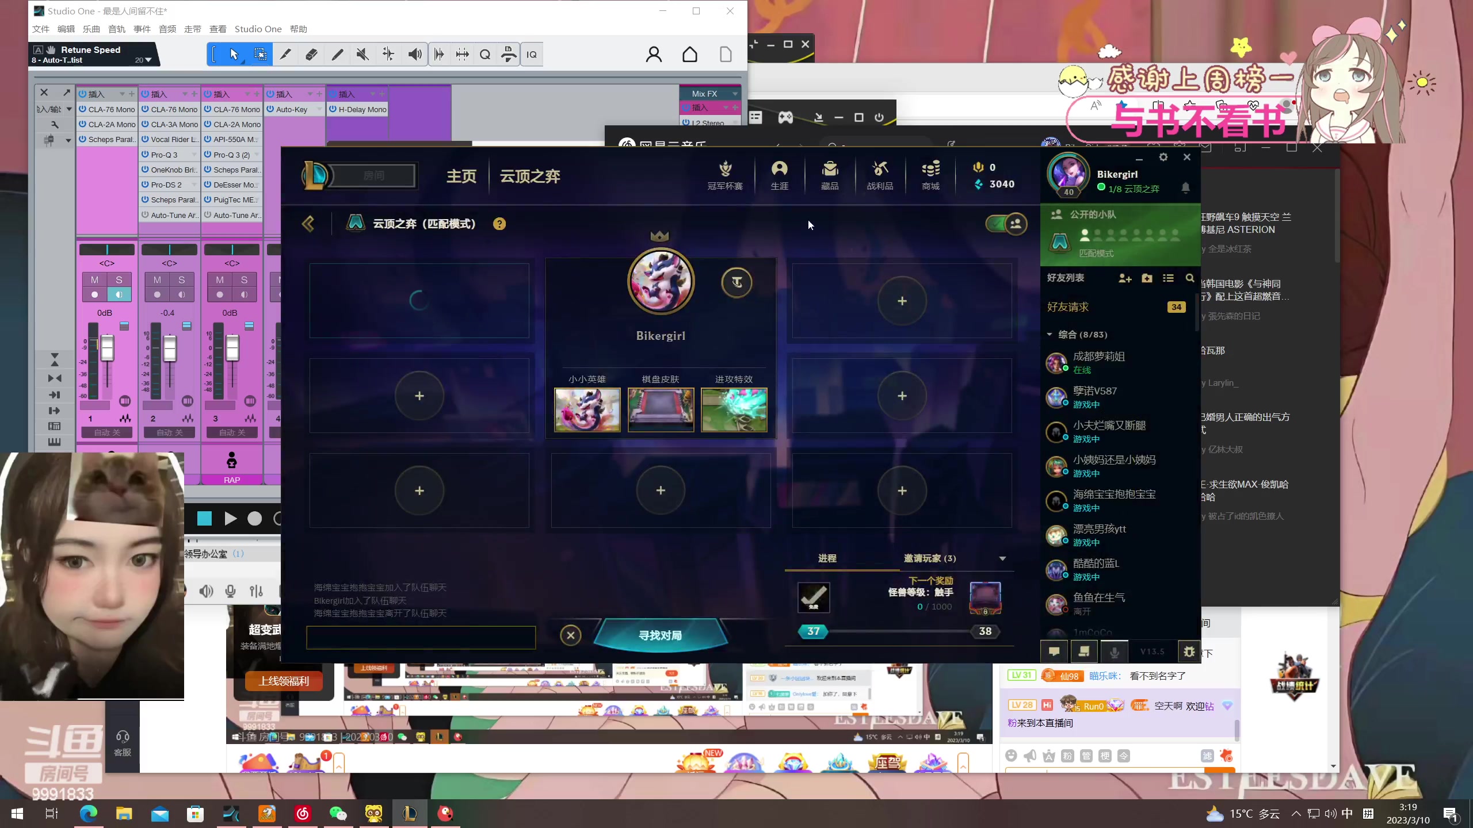Open the Microsoft Edge icon in taskbar

[x=88, y=813]
